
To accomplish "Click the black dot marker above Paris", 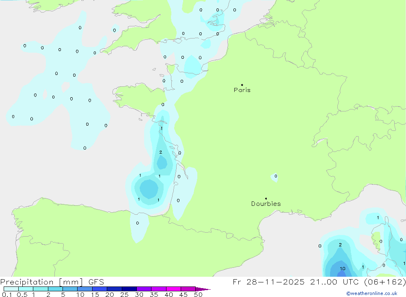I will pos(242,85).
